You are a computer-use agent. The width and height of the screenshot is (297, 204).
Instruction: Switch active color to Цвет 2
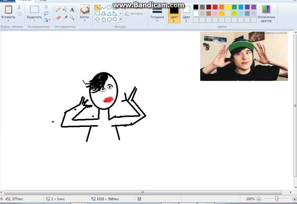click(x=186, y=14)
